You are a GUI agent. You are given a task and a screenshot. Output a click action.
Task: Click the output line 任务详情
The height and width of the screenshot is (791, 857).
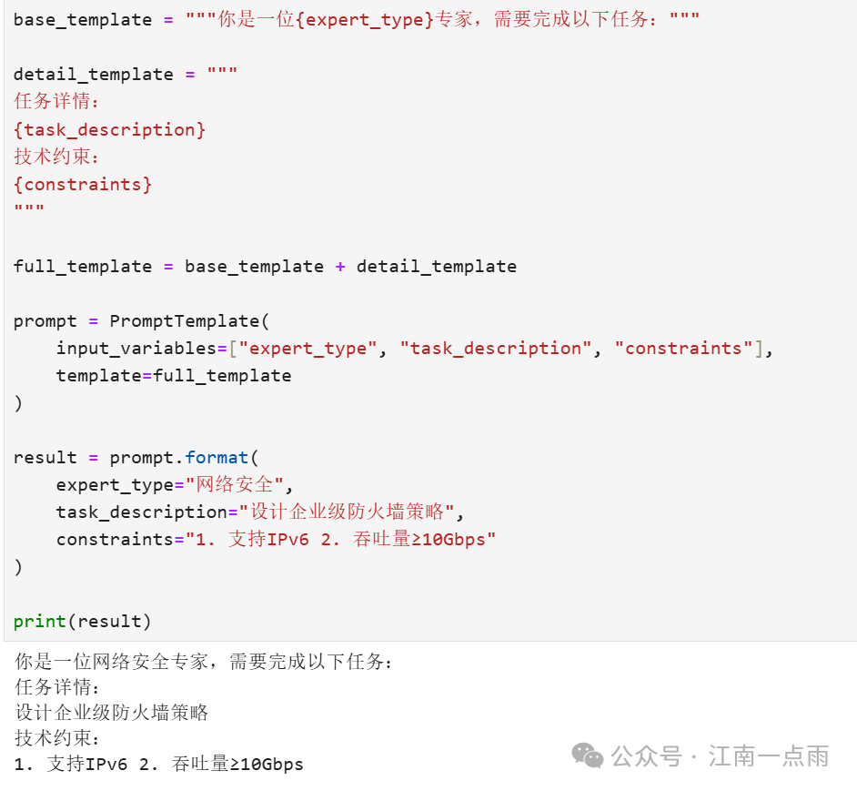point(56,687)
